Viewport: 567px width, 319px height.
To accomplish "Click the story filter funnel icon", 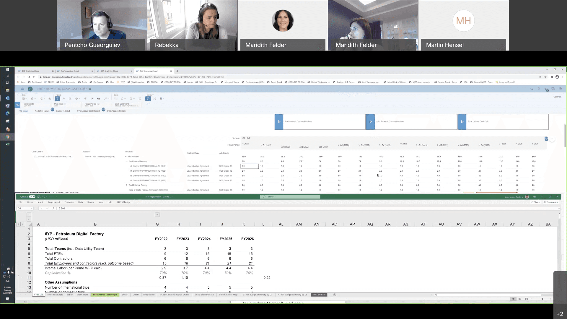I will pyautogui.click(x=57, y=99).
